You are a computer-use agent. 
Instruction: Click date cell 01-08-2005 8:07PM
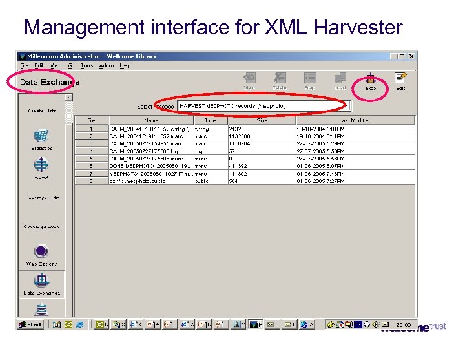tap(355, 166)
